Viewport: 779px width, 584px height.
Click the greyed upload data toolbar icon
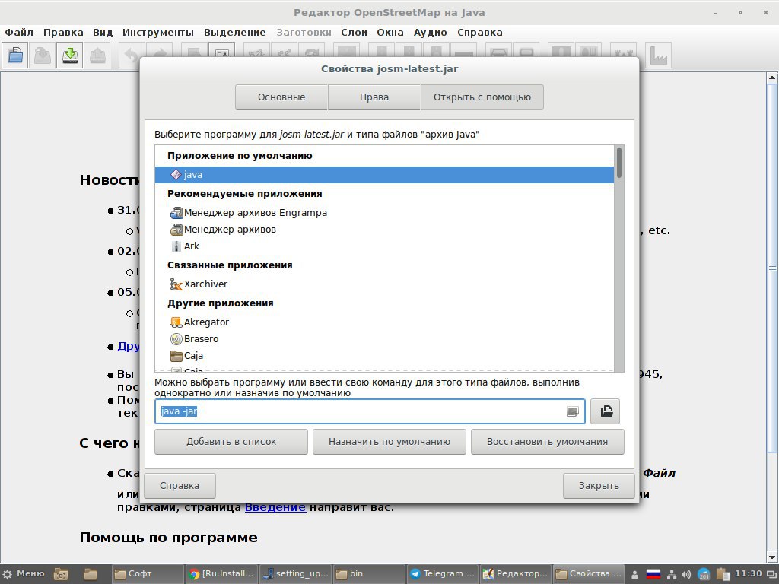click(x=97, y=55)
